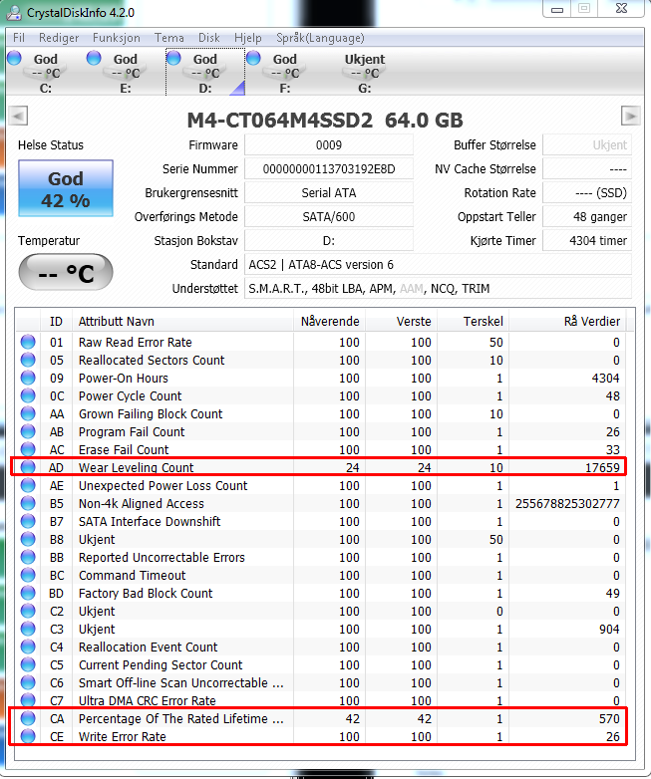This screenshot has height=779, width=651.
Task: Click status icon of Command Timeout
Action: coord(28,575)
